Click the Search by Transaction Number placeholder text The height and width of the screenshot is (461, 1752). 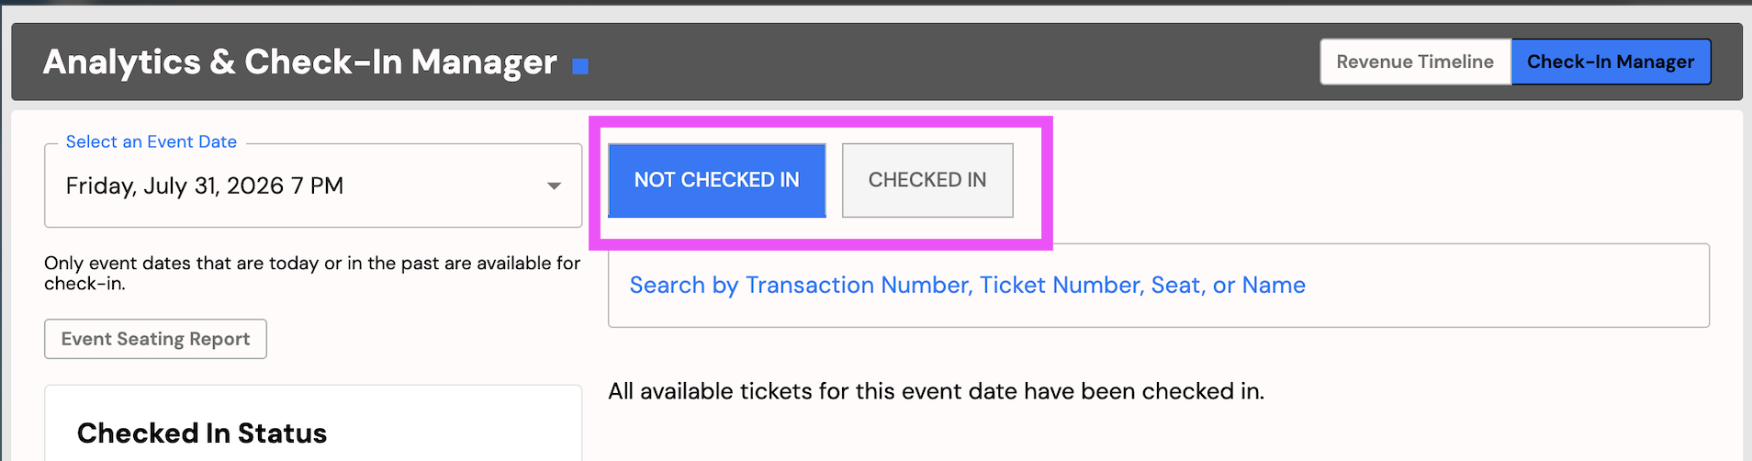(968, 285)
